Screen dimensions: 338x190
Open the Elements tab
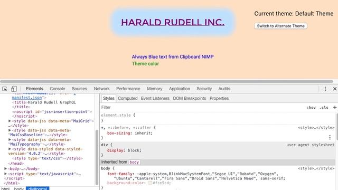click(x=34, y=89)
